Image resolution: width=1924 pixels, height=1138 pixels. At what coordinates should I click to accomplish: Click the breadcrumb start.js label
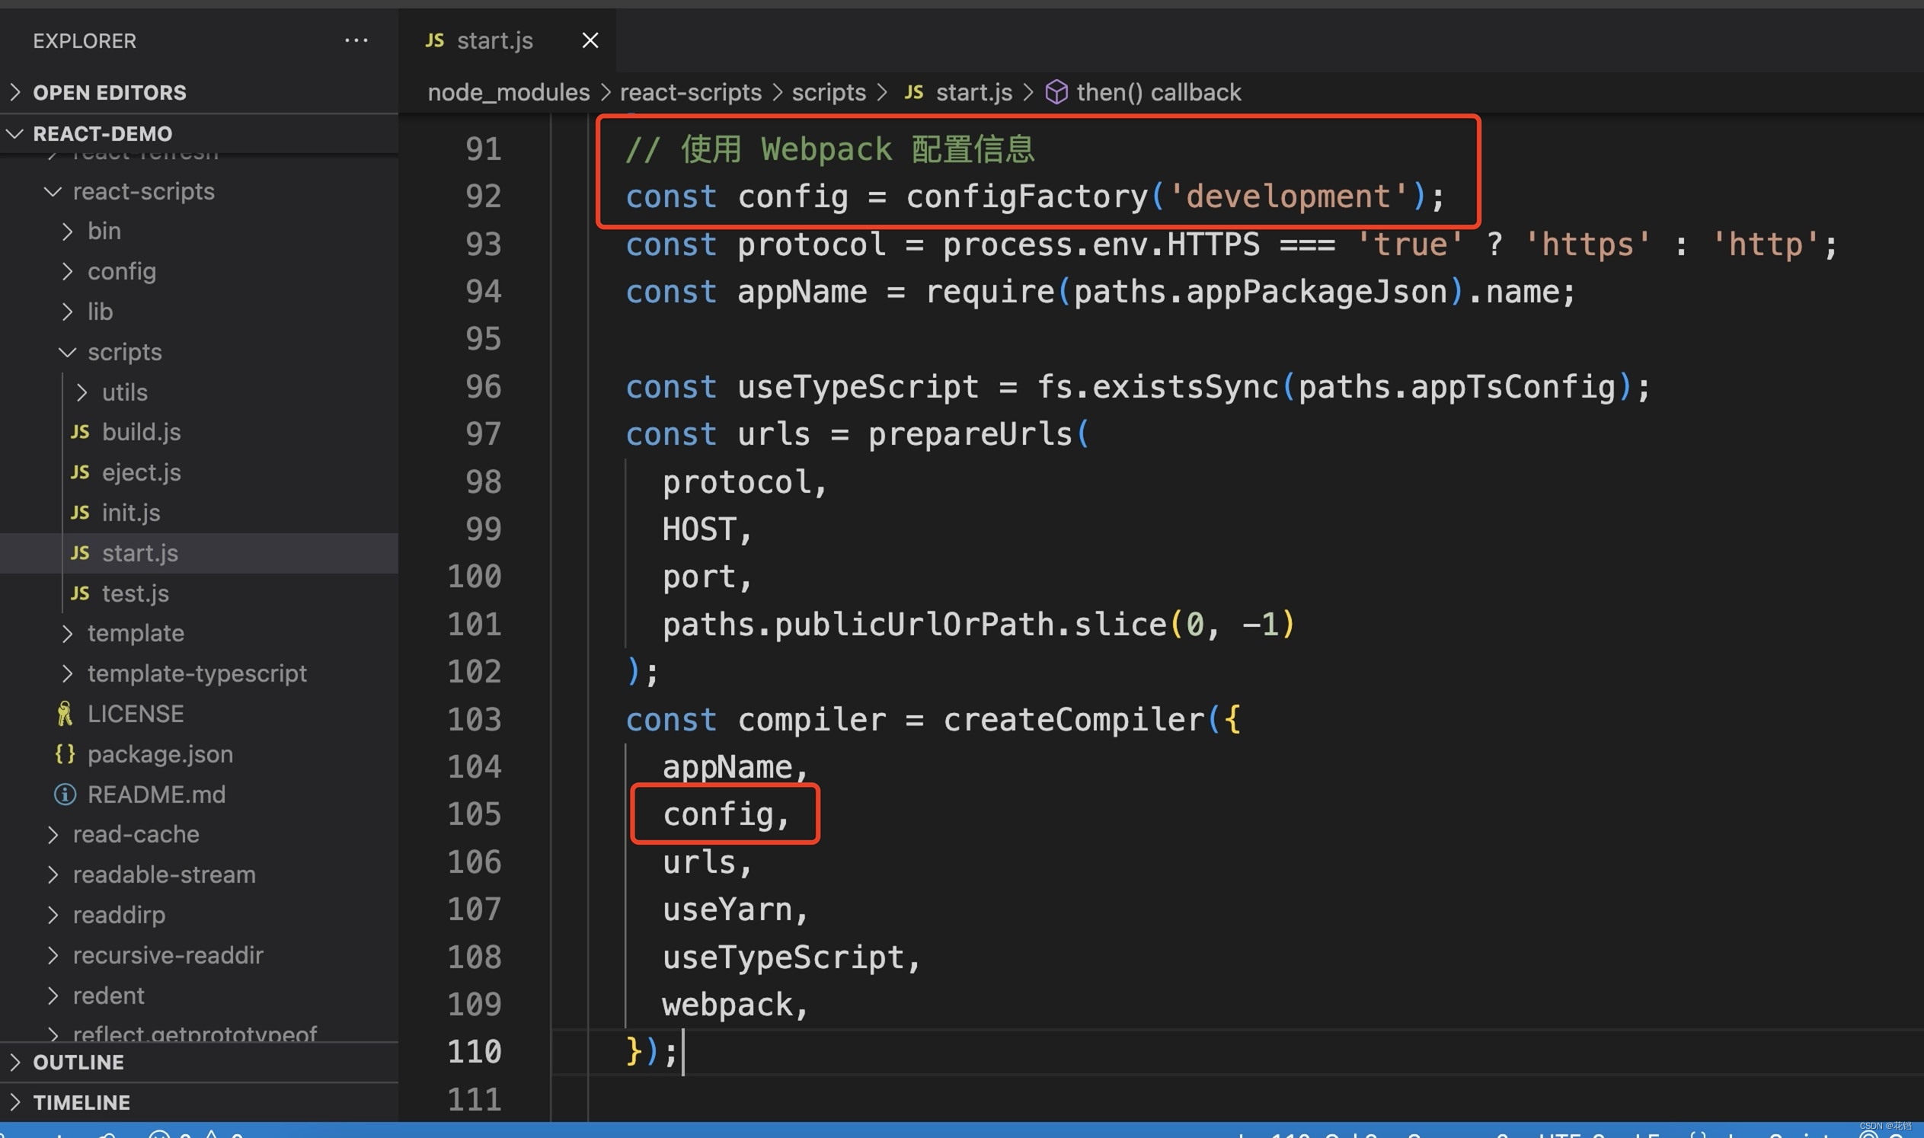[x=973, y=91]
